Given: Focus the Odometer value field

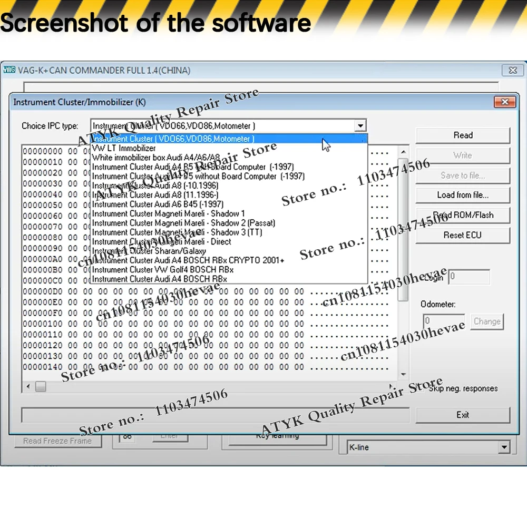Looking at the screenshot, I should pyautogui.click(x=444, y=321).
